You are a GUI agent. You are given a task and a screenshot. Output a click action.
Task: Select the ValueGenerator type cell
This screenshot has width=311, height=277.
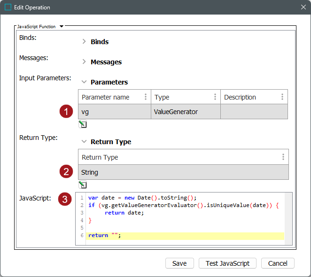pyautogui.click(x=185, y=112)
